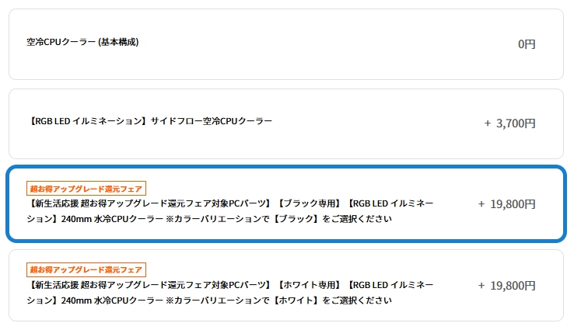Click the + 19,800円 price in the white cooler row
The image size is (574, 330).
coord(506,285)
